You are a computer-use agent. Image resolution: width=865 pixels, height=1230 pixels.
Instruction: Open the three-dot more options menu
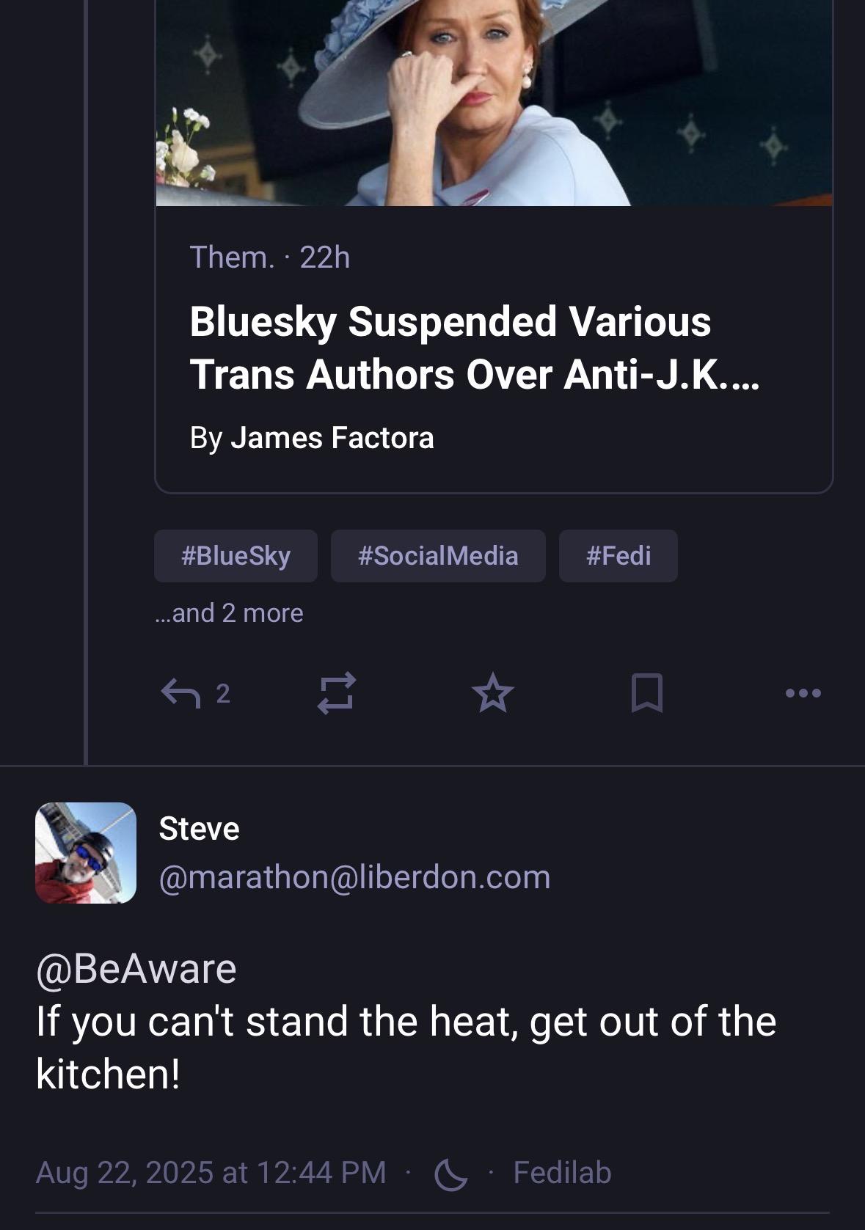803,693
